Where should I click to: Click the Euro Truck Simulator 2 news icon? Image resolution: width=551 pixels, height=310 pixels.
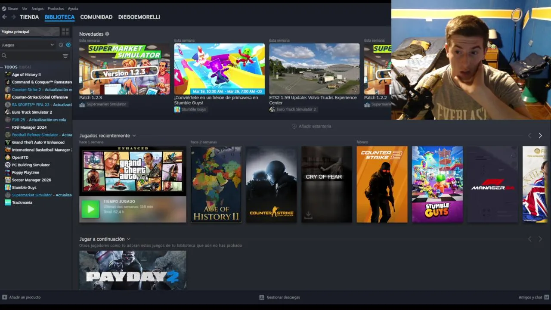(272, 109)
